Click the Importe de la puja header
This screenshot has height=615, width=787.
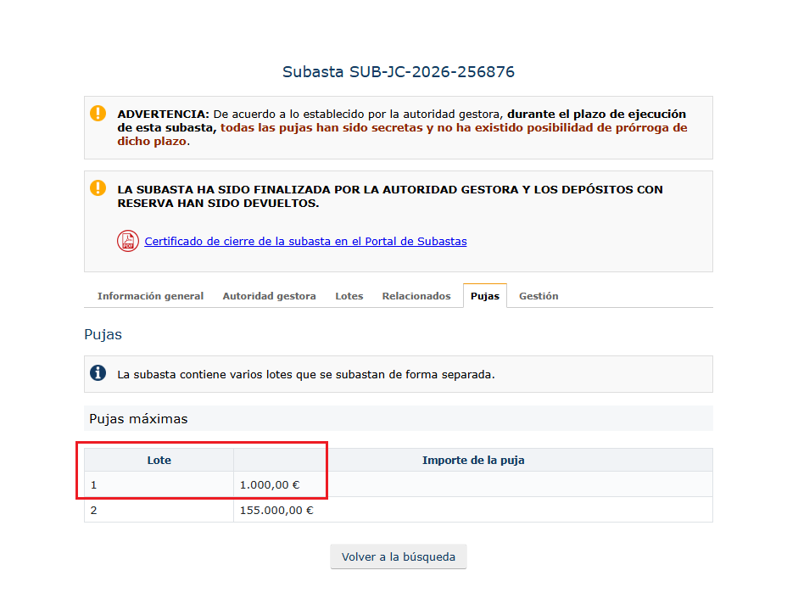click(x=473, y=461)
